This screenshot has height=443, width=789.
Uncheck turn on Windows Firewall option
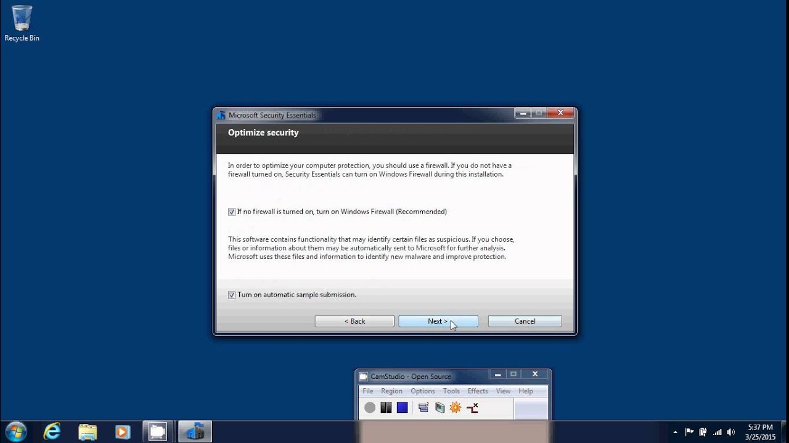(x=232, y=212)
